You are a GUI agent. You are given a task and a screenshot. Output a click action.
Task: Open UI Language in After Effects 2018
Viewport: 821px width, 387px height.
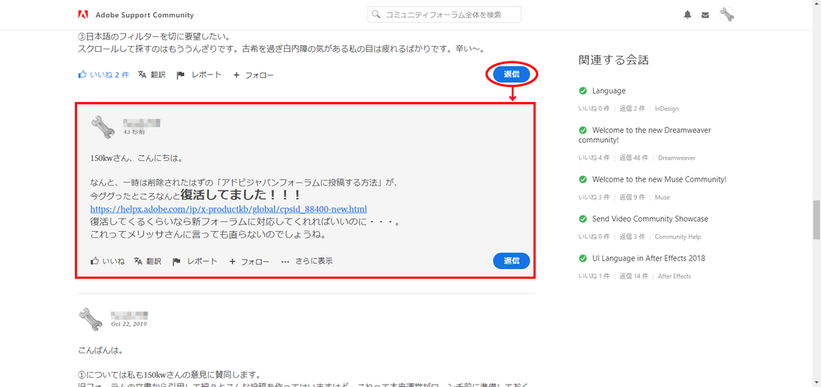pos(649,258)
